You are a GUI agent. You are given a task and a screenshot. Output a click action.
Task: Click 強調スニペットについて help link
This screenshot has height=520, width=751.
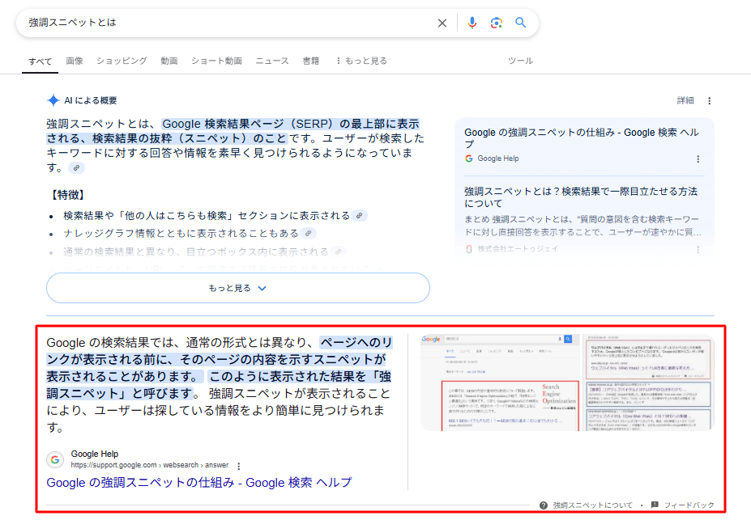tap(592, 505)
